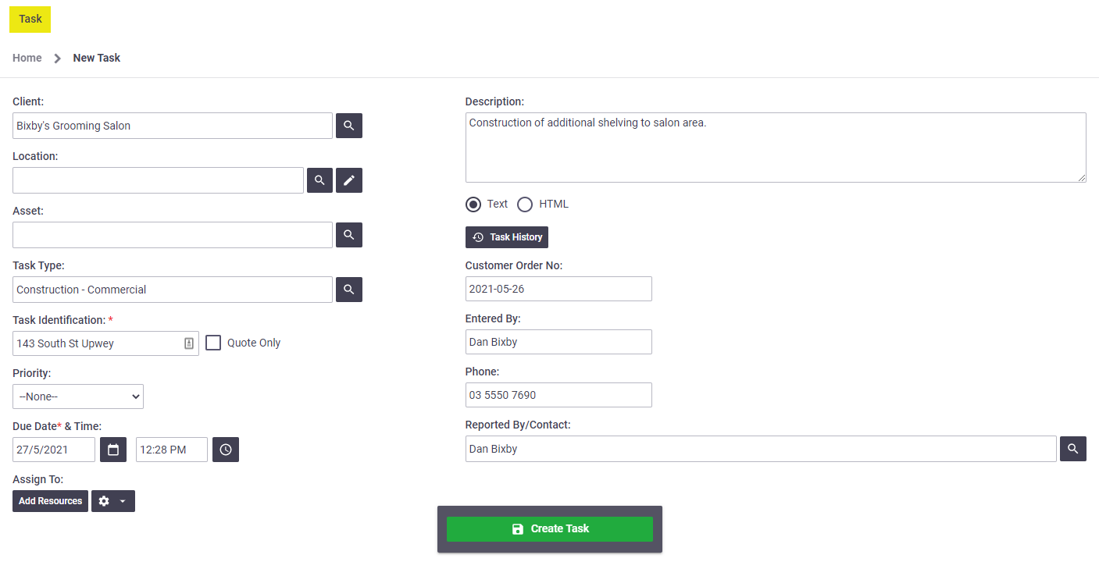
Task: Select the yellow Task tab
Action: [30, 19]
